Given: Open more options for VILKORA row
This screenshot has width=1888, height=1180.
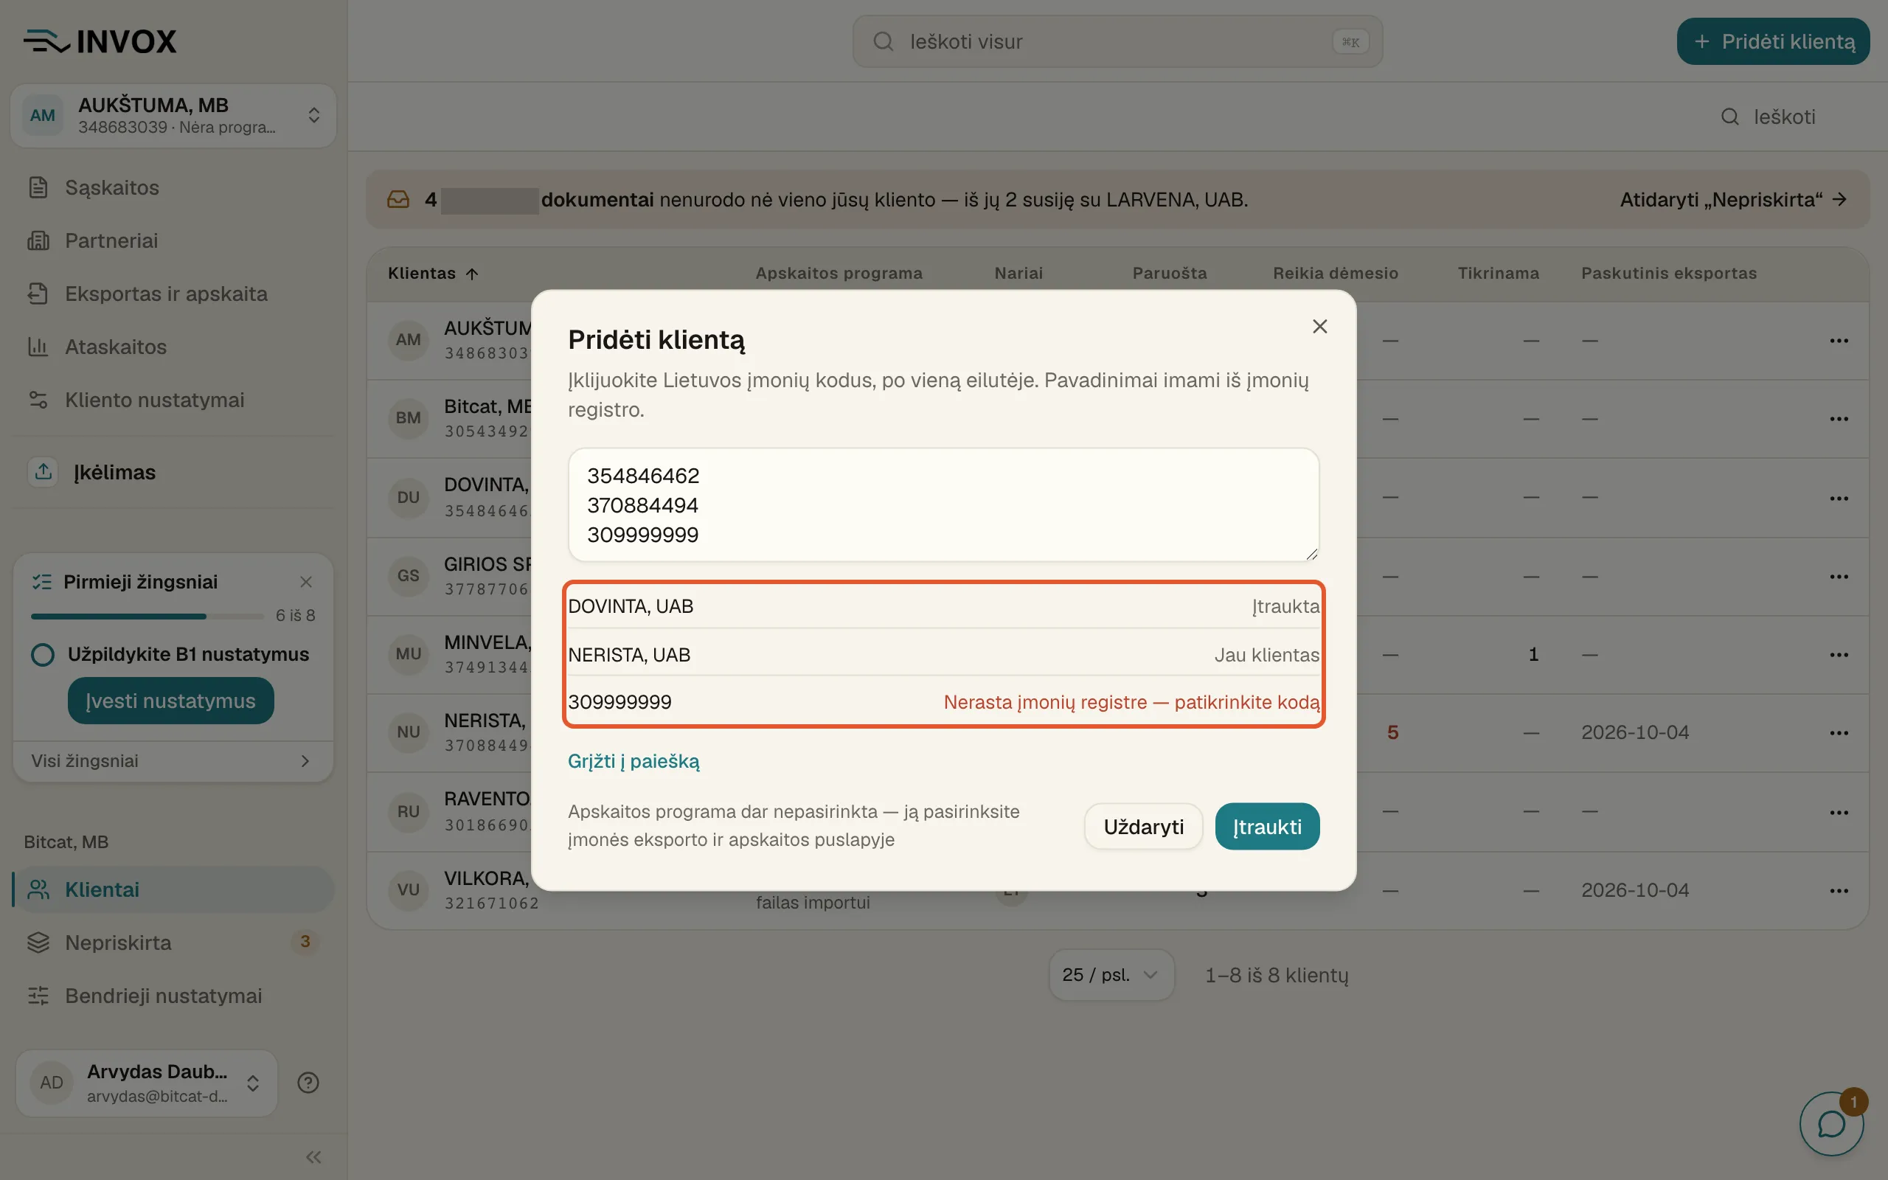Looking at the screenshot, I should [x=1839, y=890].
